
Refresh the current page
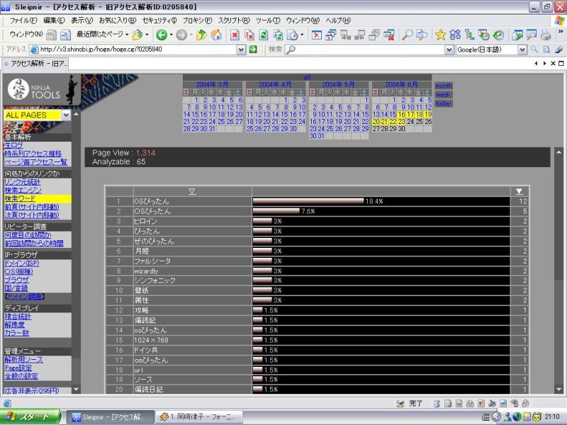pyautogui.click(x=264, y=35)
